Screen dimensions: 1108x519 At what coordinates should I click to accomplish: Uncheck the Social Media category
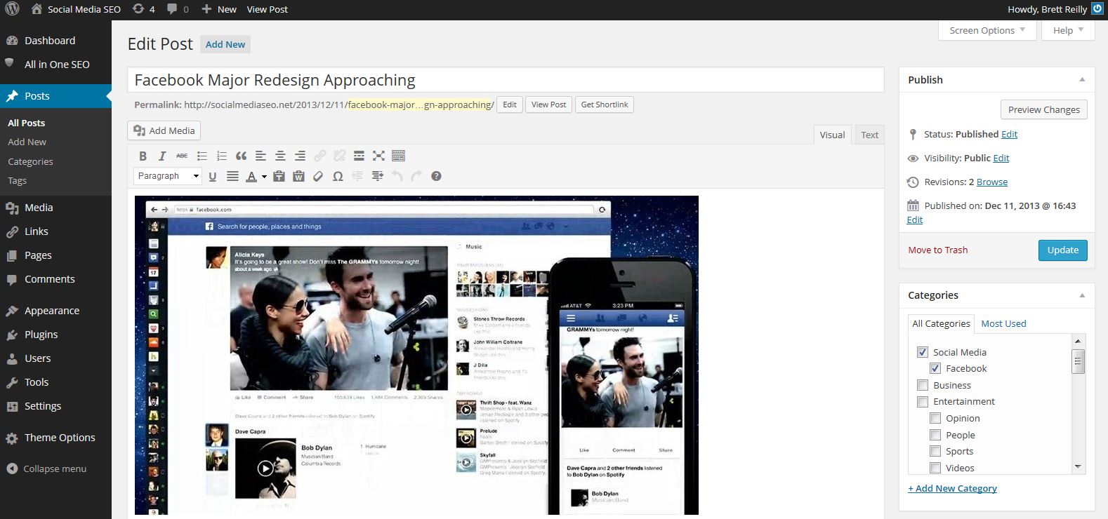923,352
